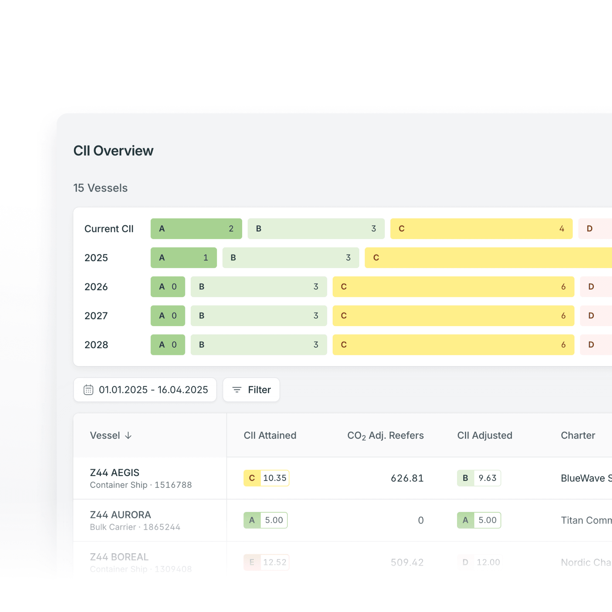Click the "2027" row label in the chart
Image resolution: width=612 pixels, height=612 pixels.
tap(96, 316)
